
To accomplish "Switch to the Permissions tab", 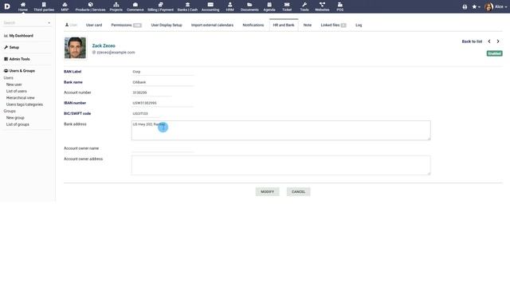I will [126, 25].
